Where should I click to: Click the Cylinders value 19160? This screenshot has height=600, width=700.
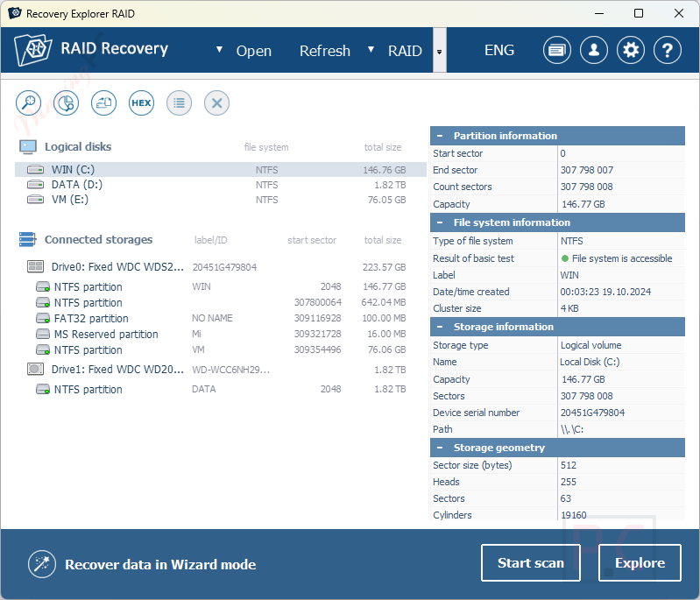pos(574,515)
